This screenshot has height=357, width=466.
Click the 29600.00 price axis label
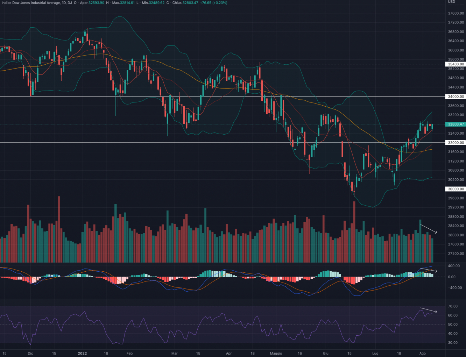(456, 198)
